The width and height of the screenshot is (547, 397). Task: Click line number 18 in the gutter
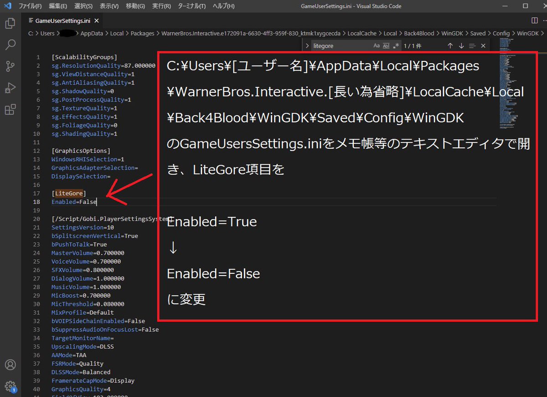click(x=37, y=202)
